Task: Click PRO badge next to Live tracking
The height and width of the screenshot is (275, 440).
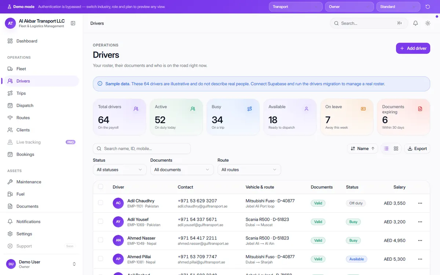Action: (70, 142)
